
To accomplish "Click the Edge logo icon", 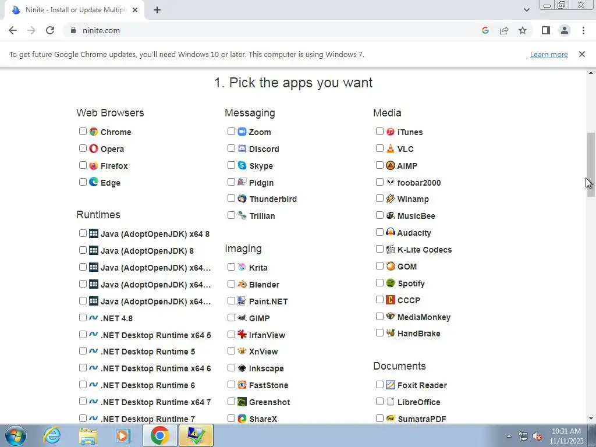I will pos(94,182).
